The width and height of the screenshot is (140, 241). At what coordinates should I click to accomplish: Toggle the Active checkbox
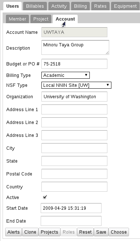(x=45, y=197)
